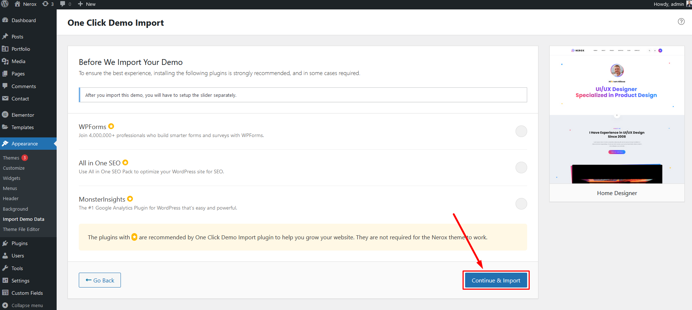
Task: Click the Posts pin icon
Action: point(5,37)
